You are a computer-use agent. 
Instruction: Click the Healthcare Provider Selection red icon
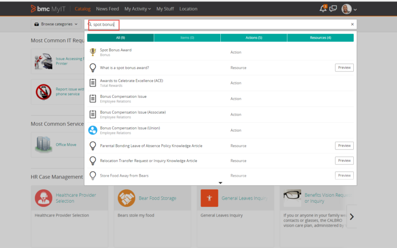(x=44, y=198)
